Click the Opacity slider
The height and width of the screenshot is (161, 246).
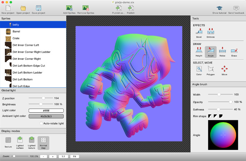click(x=220, y=102)
